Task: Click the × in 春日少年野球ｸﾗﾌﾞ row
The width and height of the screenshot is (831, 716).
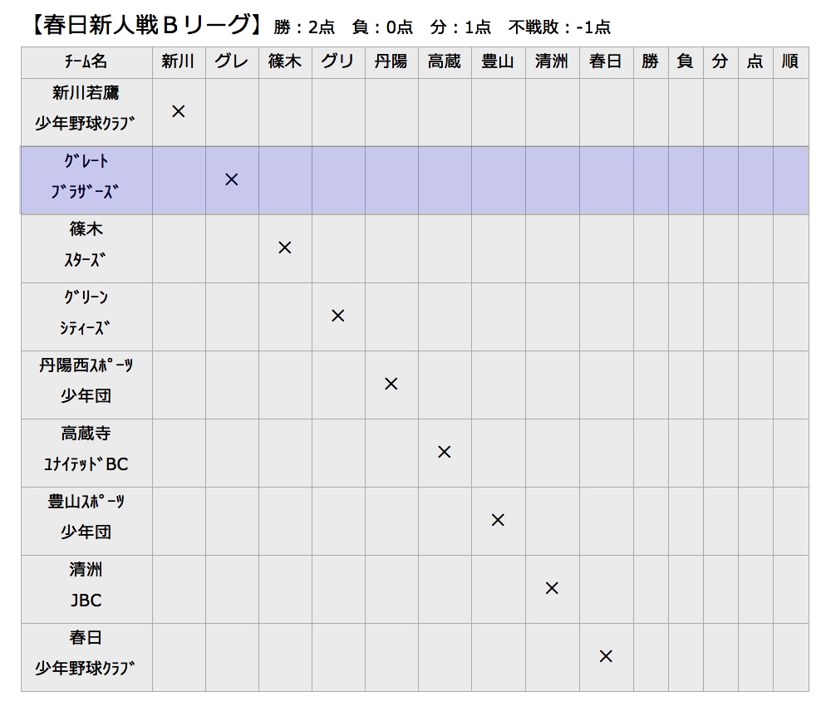Action: click(x=606, y=657)
